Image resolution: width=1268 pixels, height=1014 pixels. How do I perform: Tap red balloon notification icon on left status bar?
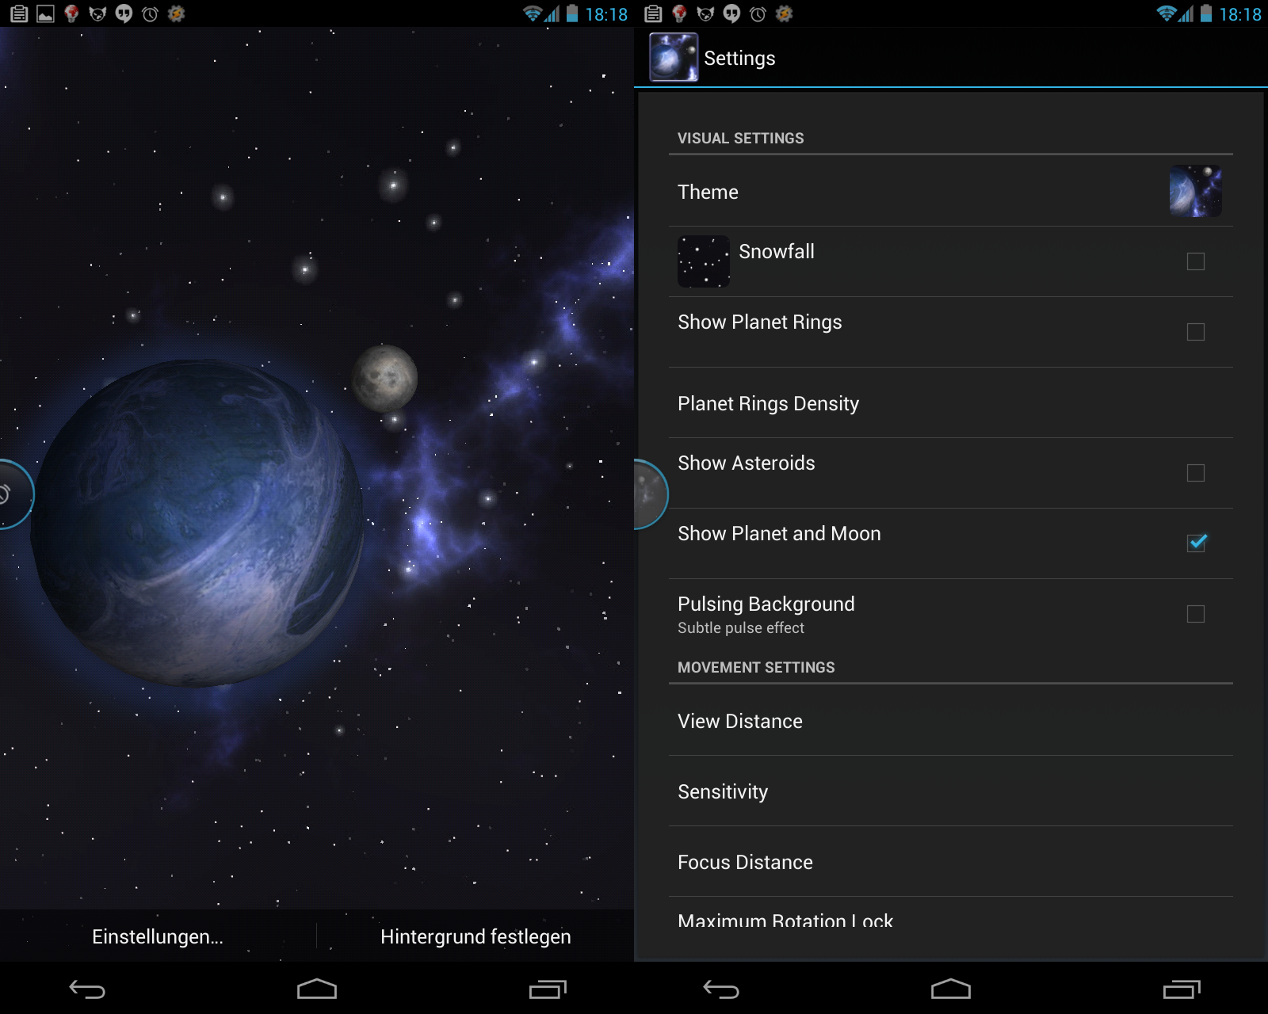(x=71, y=13)
